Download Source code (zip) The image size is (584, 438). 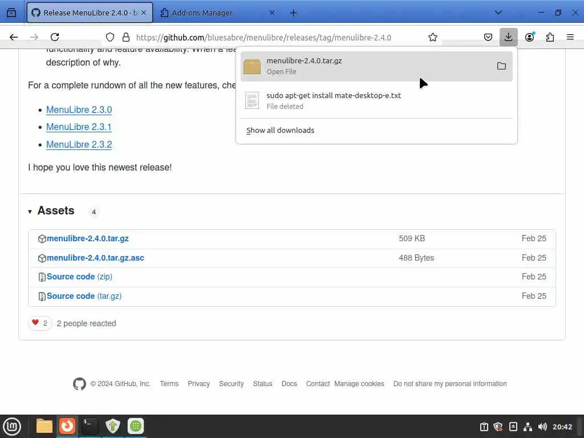click(x=79, y=277)
